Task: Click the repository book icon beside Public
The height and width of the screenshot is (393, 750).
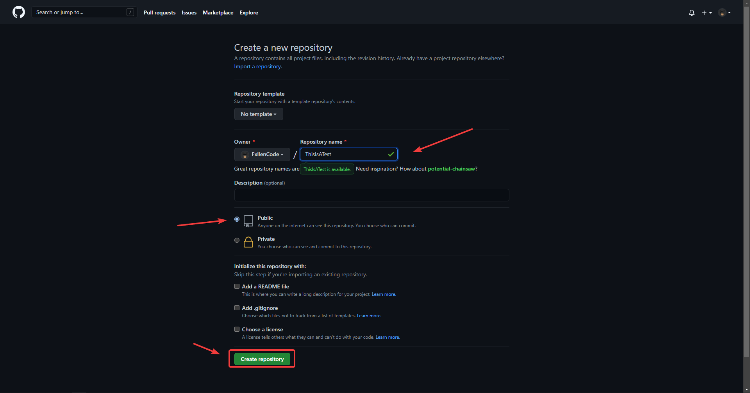Action: (x=248, y=221)
